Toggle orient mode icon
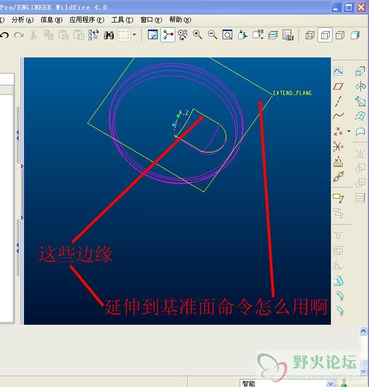The width and height of the screenshot is (369, 387). pyautogui.click(x=183, y=35)
